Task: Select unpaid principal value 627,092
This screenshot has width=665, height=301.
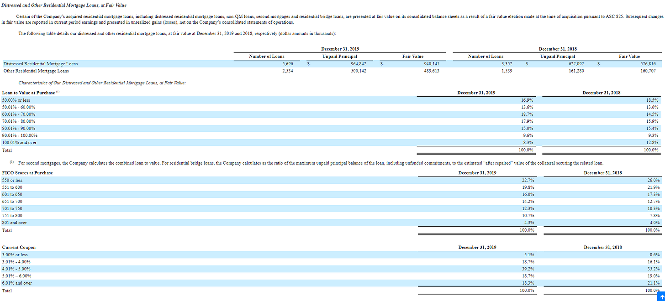Action: pyautogui.click(x=575, y=64)
